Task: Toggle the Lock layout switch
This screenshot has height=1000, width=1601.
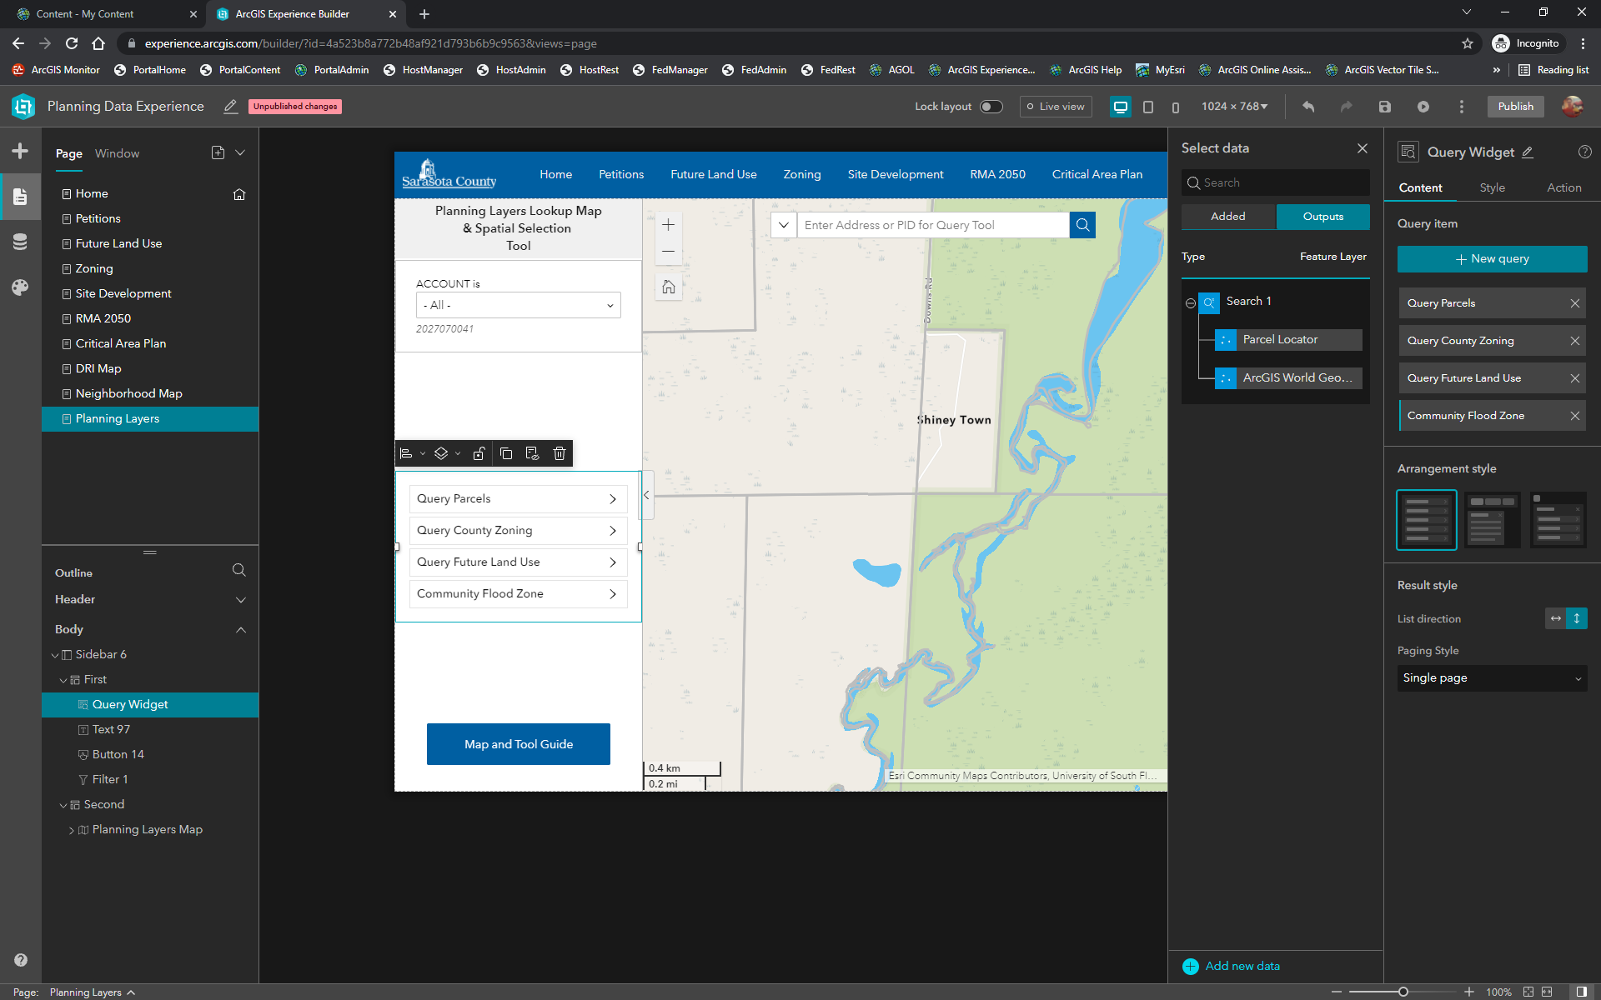Action: click(991, 107)
